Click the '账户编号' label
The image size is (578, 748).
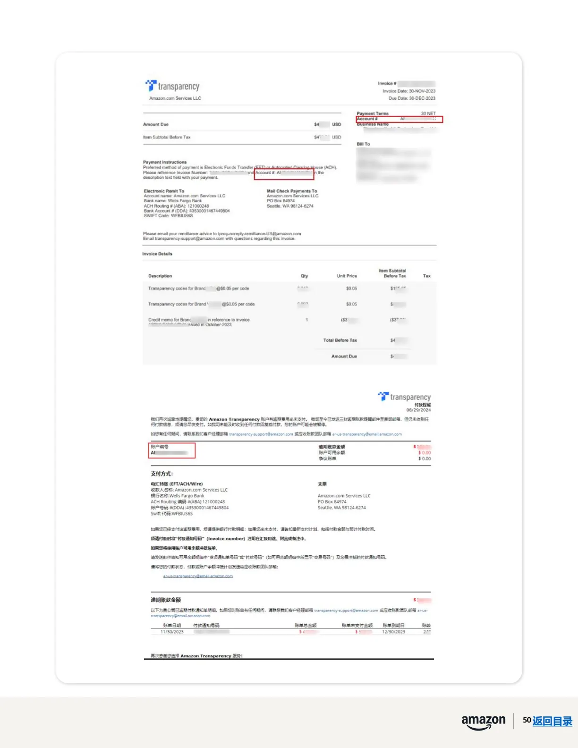point(160,447)
